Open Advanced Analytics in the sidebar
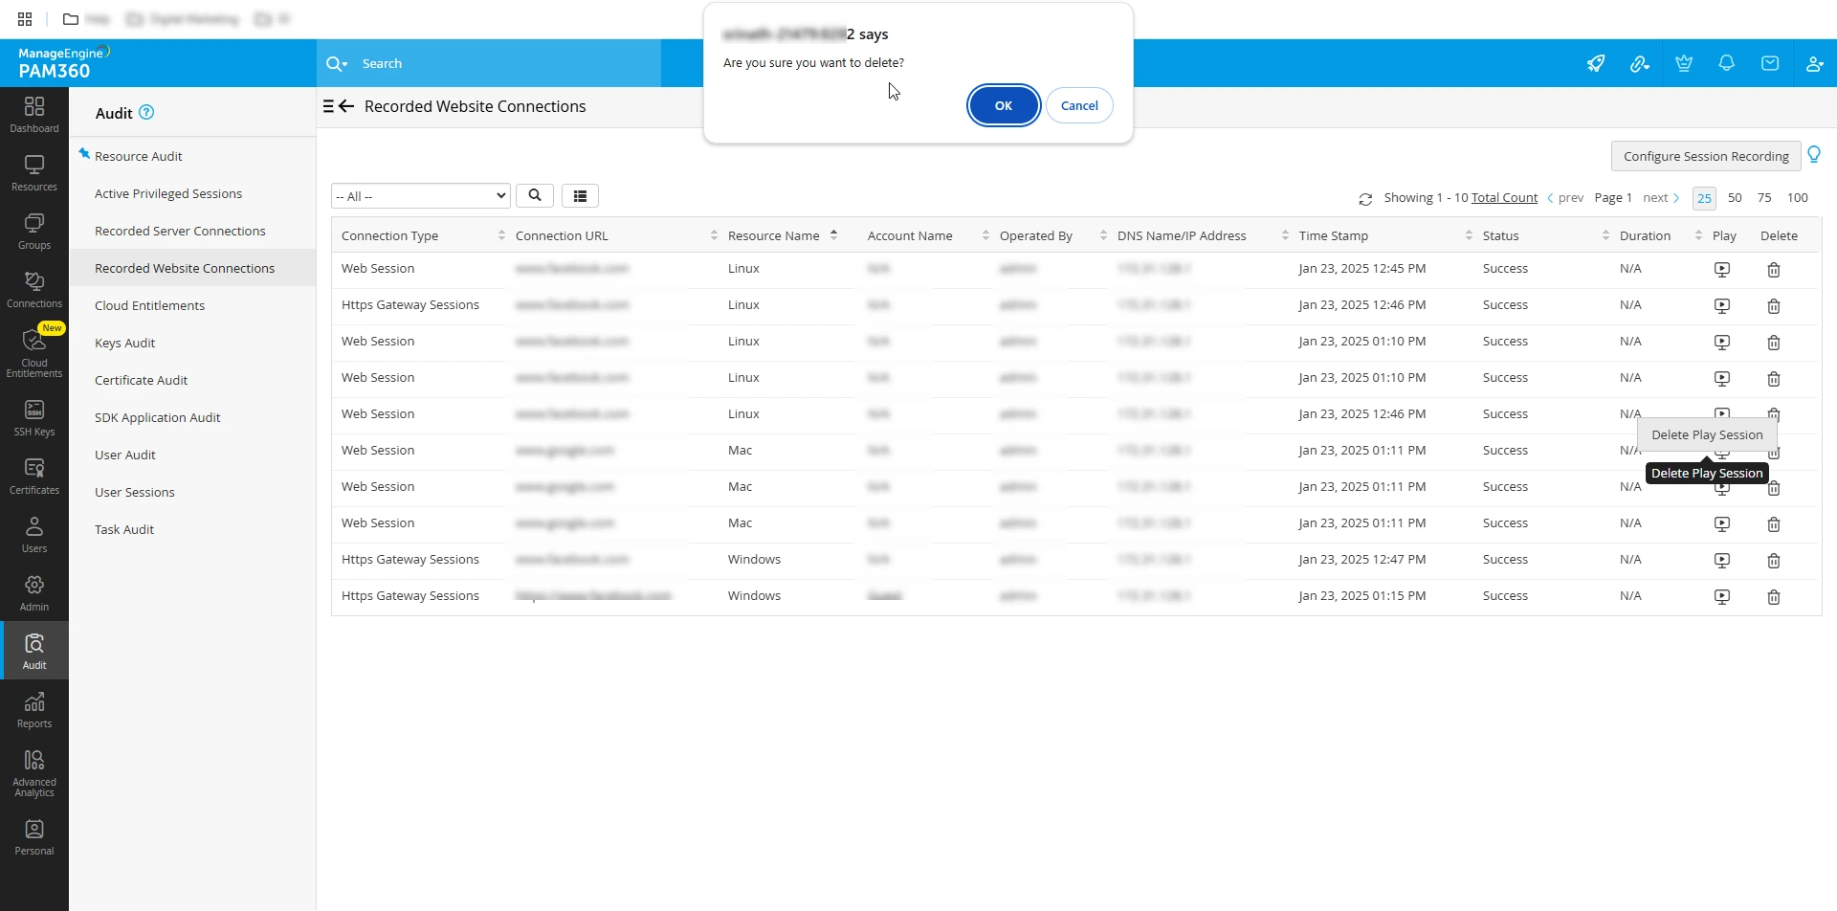Screen dimensions: 1837x911 34,772
